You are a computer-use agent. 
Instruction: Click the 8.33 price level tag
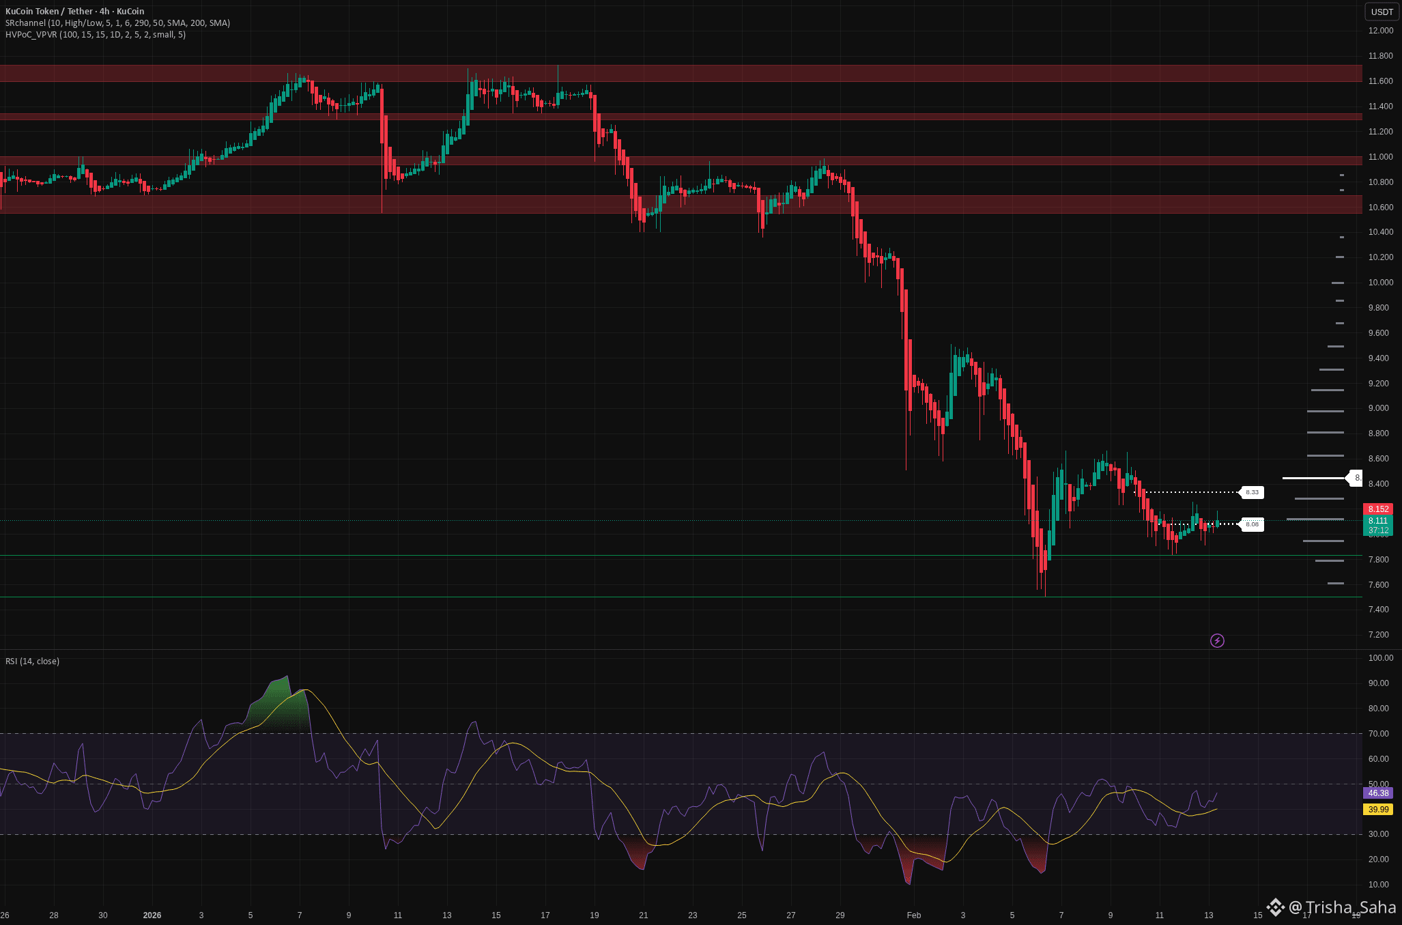pos(1252,492)
